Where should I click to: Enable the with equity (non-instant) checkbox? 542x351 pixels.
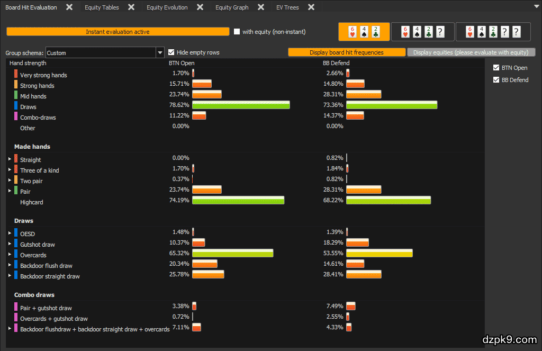237,32
